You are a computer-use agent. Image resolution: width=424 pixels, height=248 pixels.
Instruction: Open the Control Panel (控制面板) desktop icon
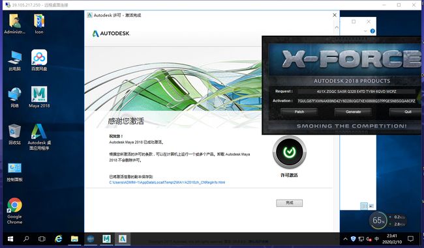click(14, 172)
